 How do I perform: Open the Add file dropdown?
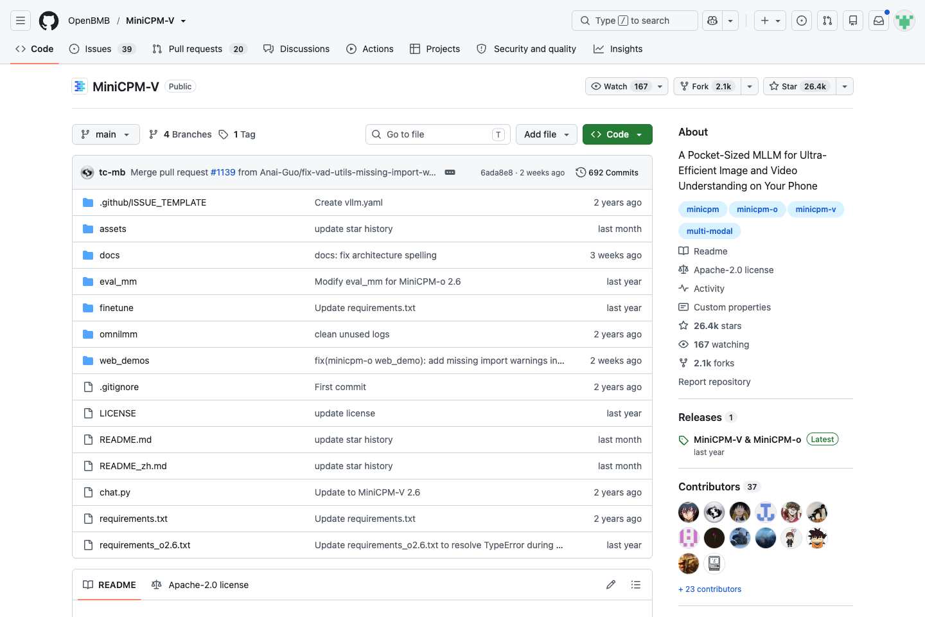pos(547,134)
